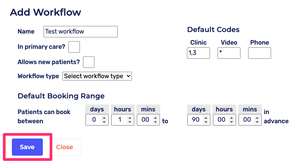
Task: Check the In primary care checkbox
Action: [x=74, y=47]
